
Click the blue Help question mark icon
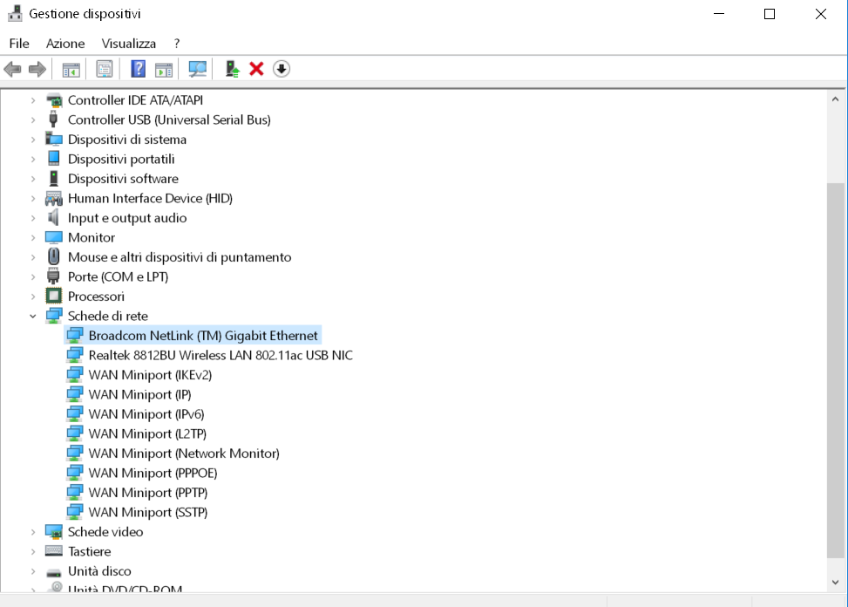tap(138, 69)
